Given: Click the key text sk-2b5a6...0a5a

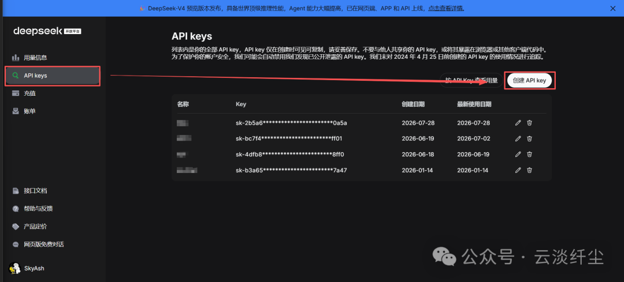Looking at the screenshot, I should [x=291, y=123].
